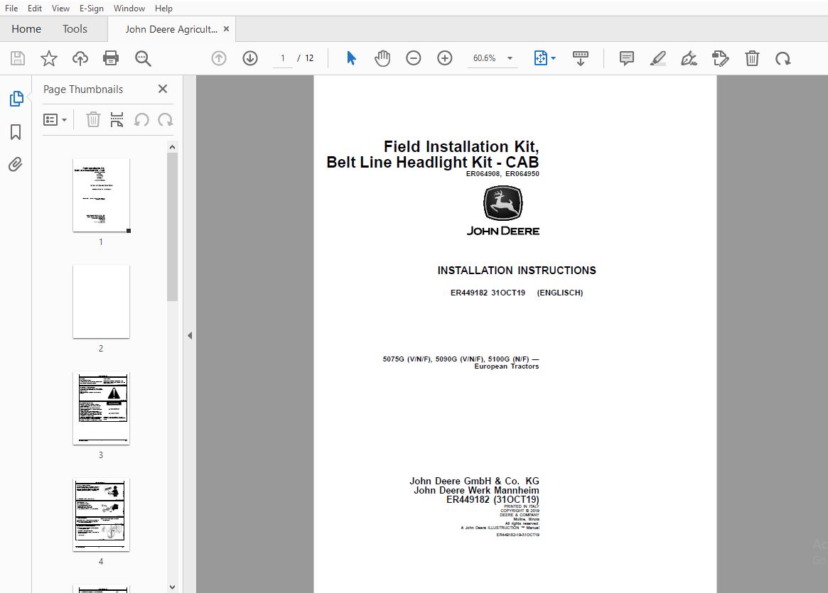Open the E-Sign menu
The height and width of the screenshot is (593, 828).
[x=92, y=8]
